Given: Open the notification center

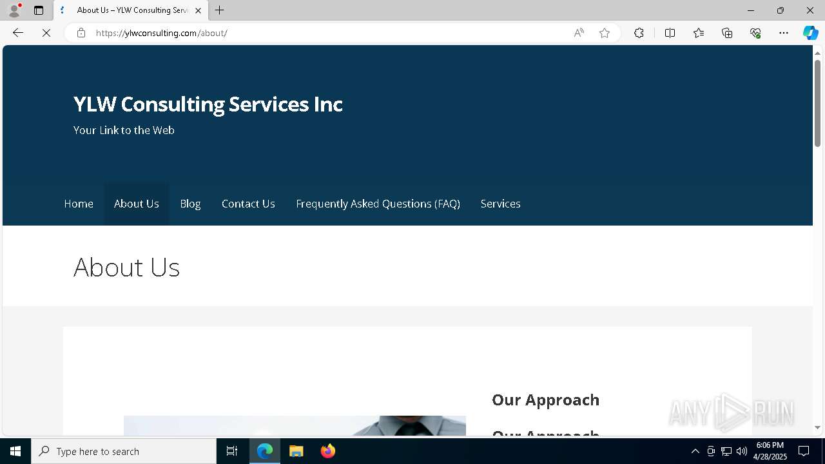Looking at the screenshot, I should point(804,451).
